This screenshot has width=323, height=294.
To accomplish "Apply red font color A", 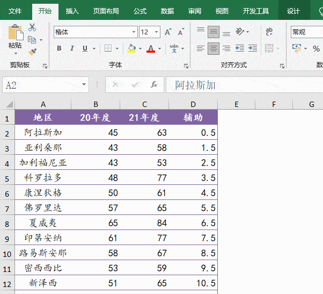I will 151,48.
